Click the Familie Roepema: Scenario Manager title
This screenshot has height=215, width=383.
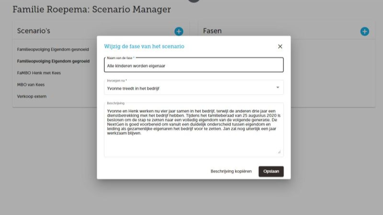pos(91,10)
